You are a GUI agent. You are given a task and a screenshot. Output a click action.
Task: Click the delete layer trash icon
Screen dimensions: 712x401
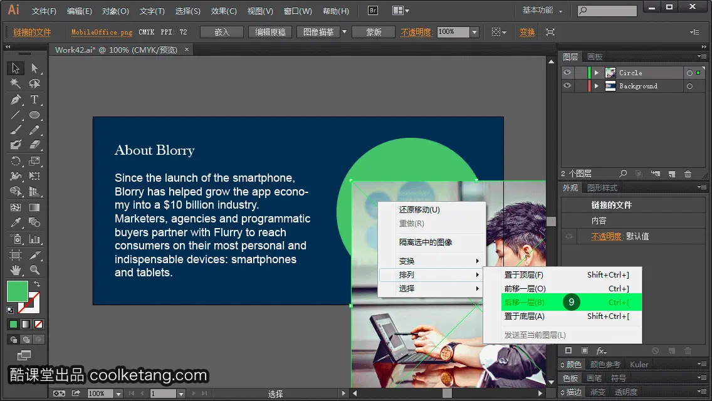point(688,174)
